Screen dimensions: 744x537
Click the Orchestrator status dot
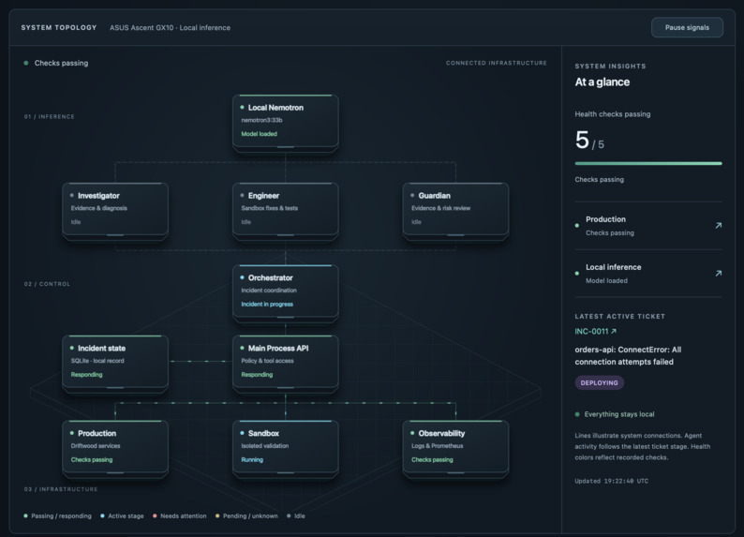pos(242,277)
